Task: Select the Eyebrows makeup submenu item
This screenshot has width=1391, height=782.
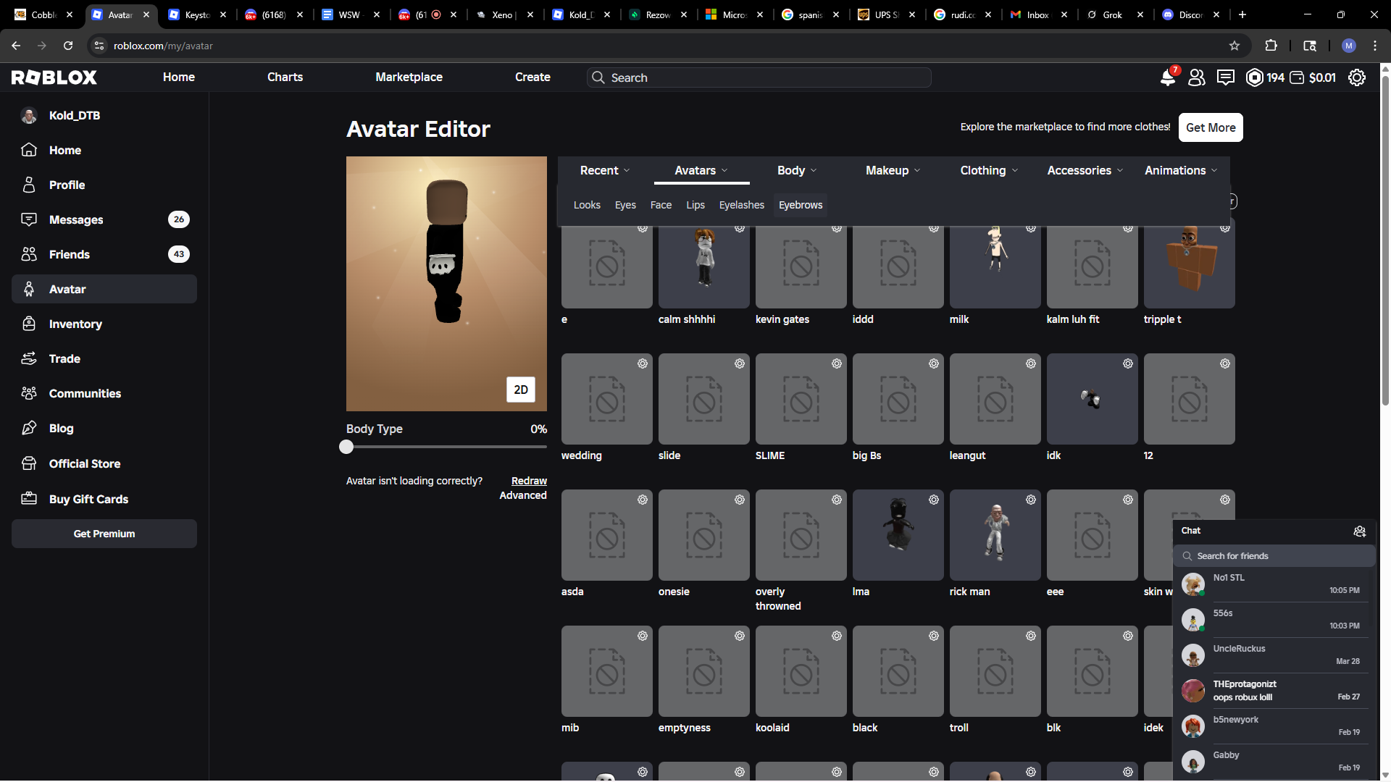Action: pyautogui.click(x=801, y=205)
